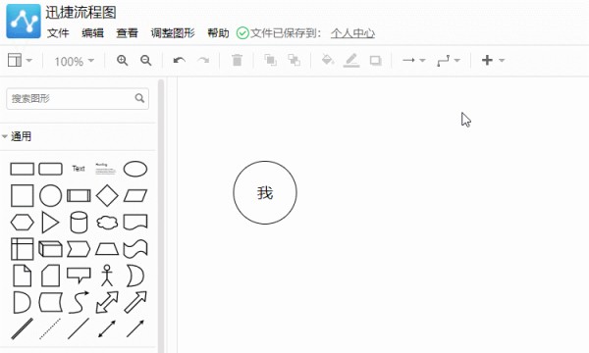Select the card shape with cut corner
The width and height of the screenshot is (589, 353).
tap(51, 276)
